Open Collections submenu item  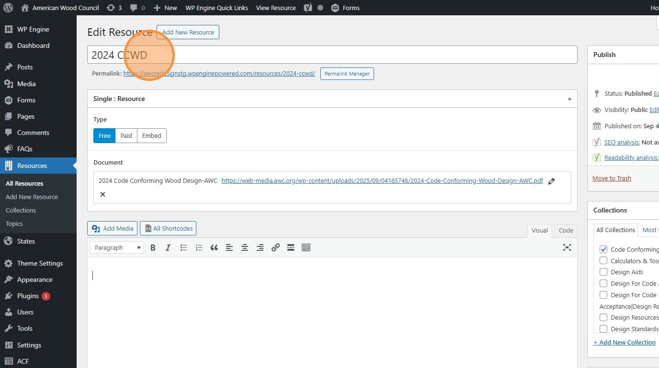point(21,210)
